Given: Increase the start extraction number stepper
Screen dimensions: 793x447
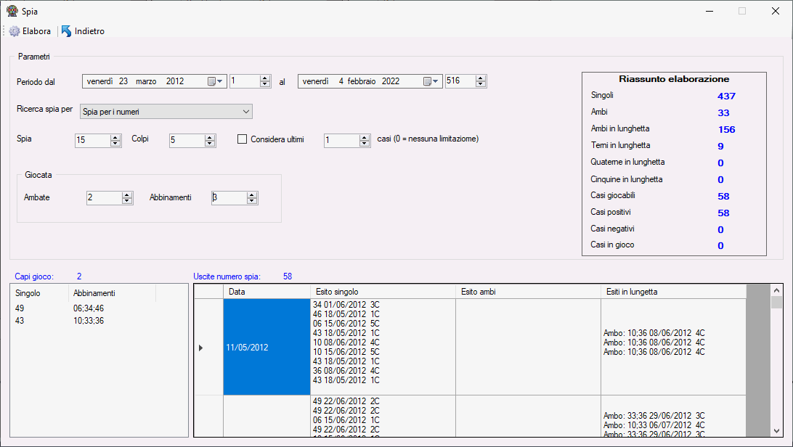Looking at the screenshot, I should pos(265,78).
